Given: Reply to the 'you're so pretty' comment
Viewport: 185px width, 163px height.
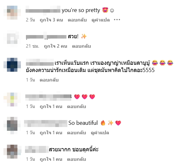Looking at the screenshot, I should (77, 20).
